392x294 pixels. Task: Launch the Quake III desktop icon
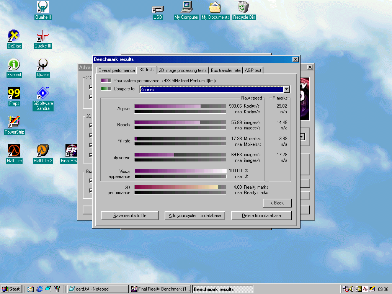click(x=42, y=36)
